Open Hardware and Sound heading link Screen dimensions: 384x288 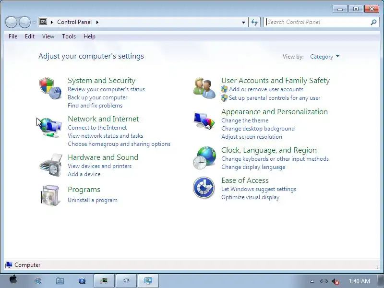coord(103,157)
